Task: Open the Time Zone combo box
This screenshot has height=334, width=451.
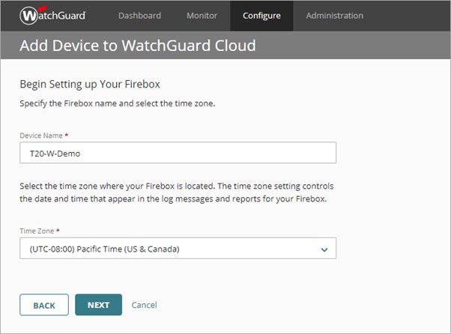Action: 178,249
